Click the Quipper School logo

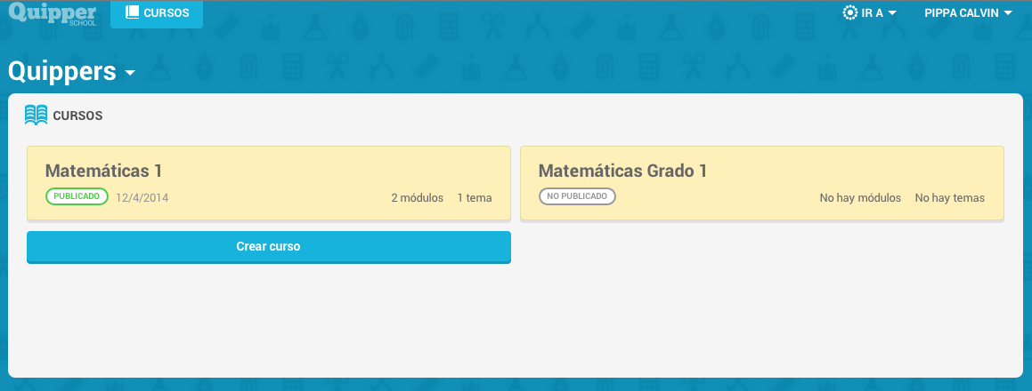pyautogui.click(x=53, y=14)
